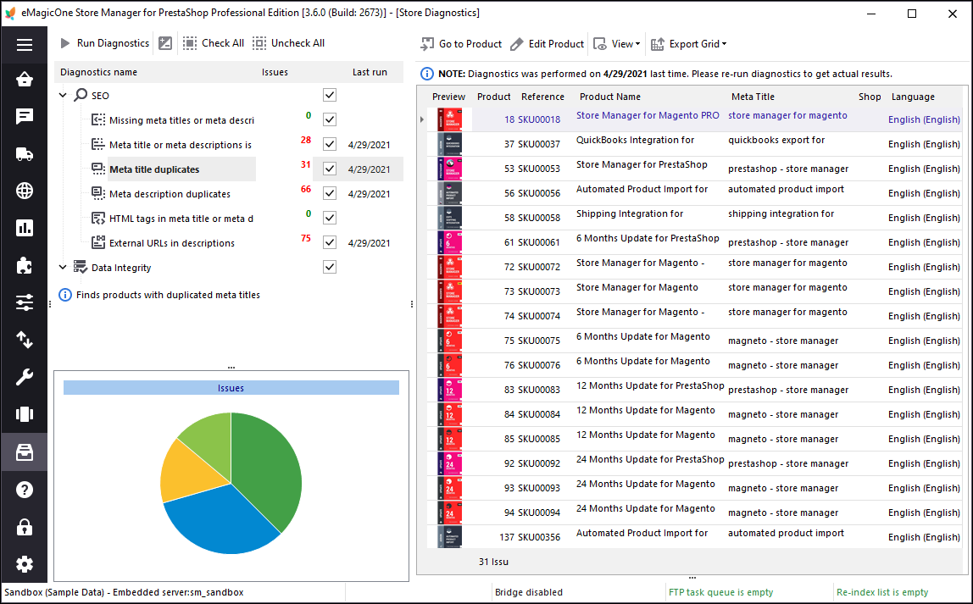Viewport: 973px width, 604px height.
Task: Click product thumbnail for SKU00037
Action: 448,144
